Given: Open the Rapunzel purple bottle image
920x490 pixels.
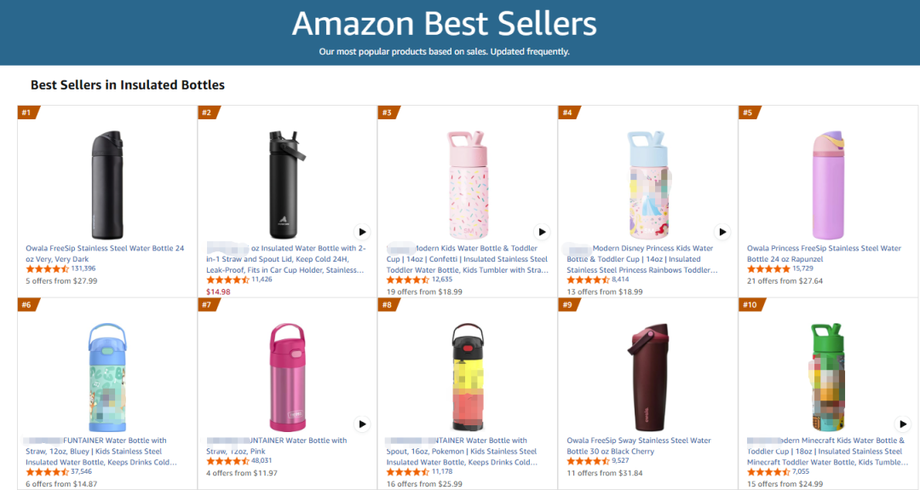Looking at the screenshot, I should click(828, 185).
